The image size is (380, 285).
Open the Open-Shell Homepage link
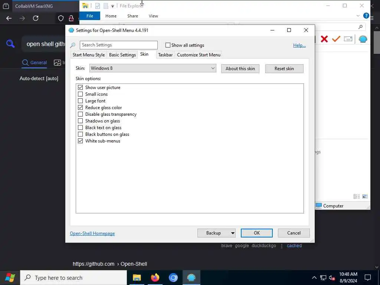click(92, 233)
